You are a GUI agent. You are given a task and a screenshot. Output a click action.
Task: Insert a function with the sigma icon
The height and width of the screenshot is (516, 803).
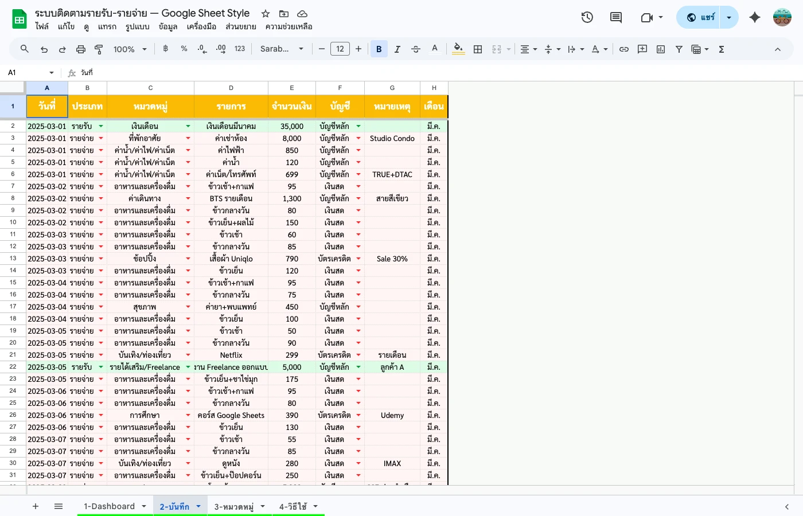pyautogui.click(x=721, y=49)
